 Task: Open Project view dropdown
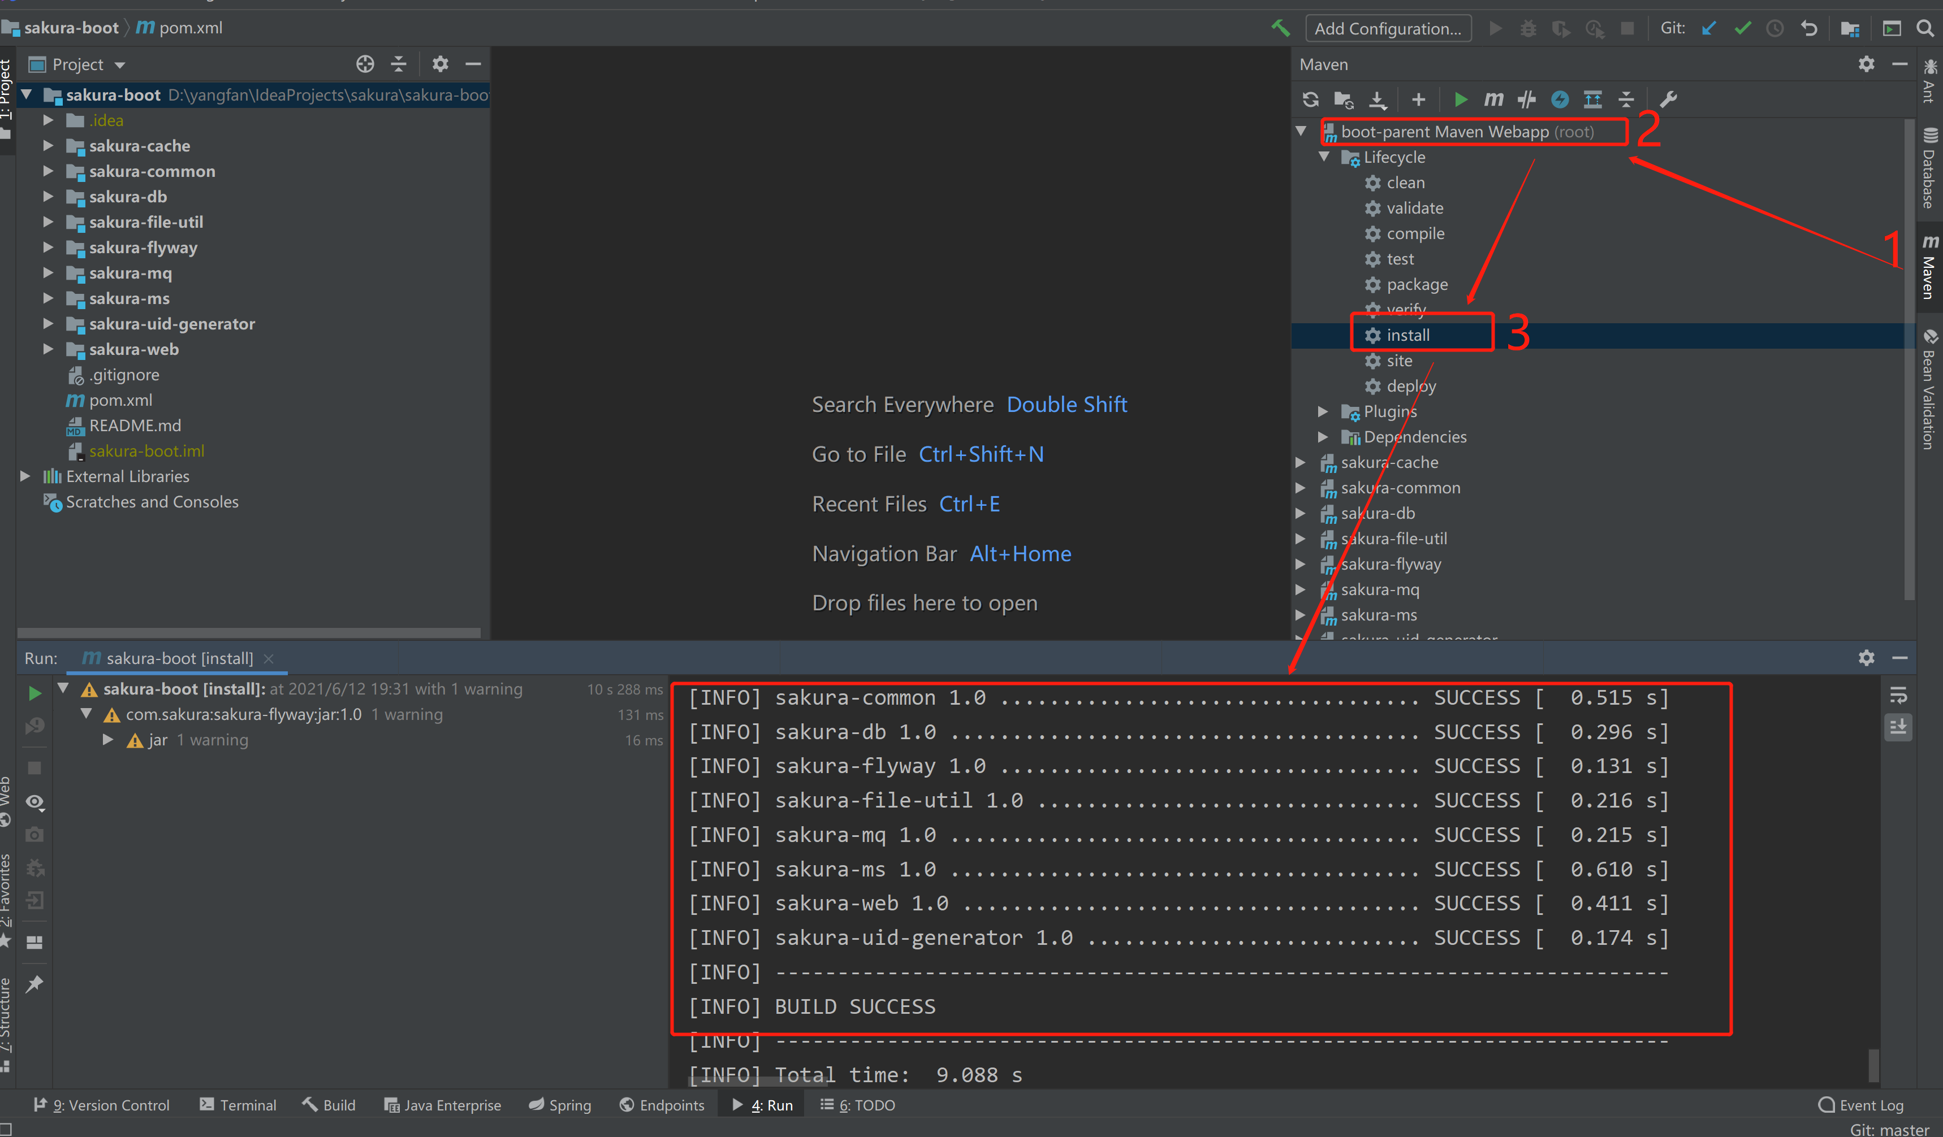coord(119,66)
